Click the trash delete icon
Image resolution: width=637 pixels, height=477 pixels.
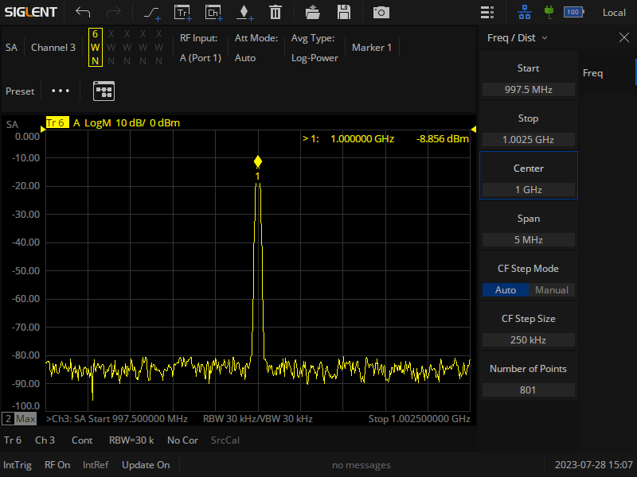coord(276,12)
